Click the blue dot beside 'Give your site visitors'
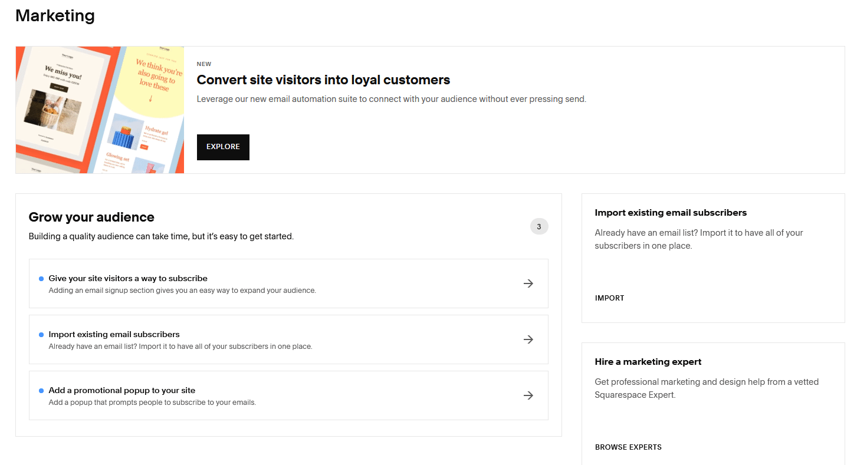 click(x=41, y=279)
